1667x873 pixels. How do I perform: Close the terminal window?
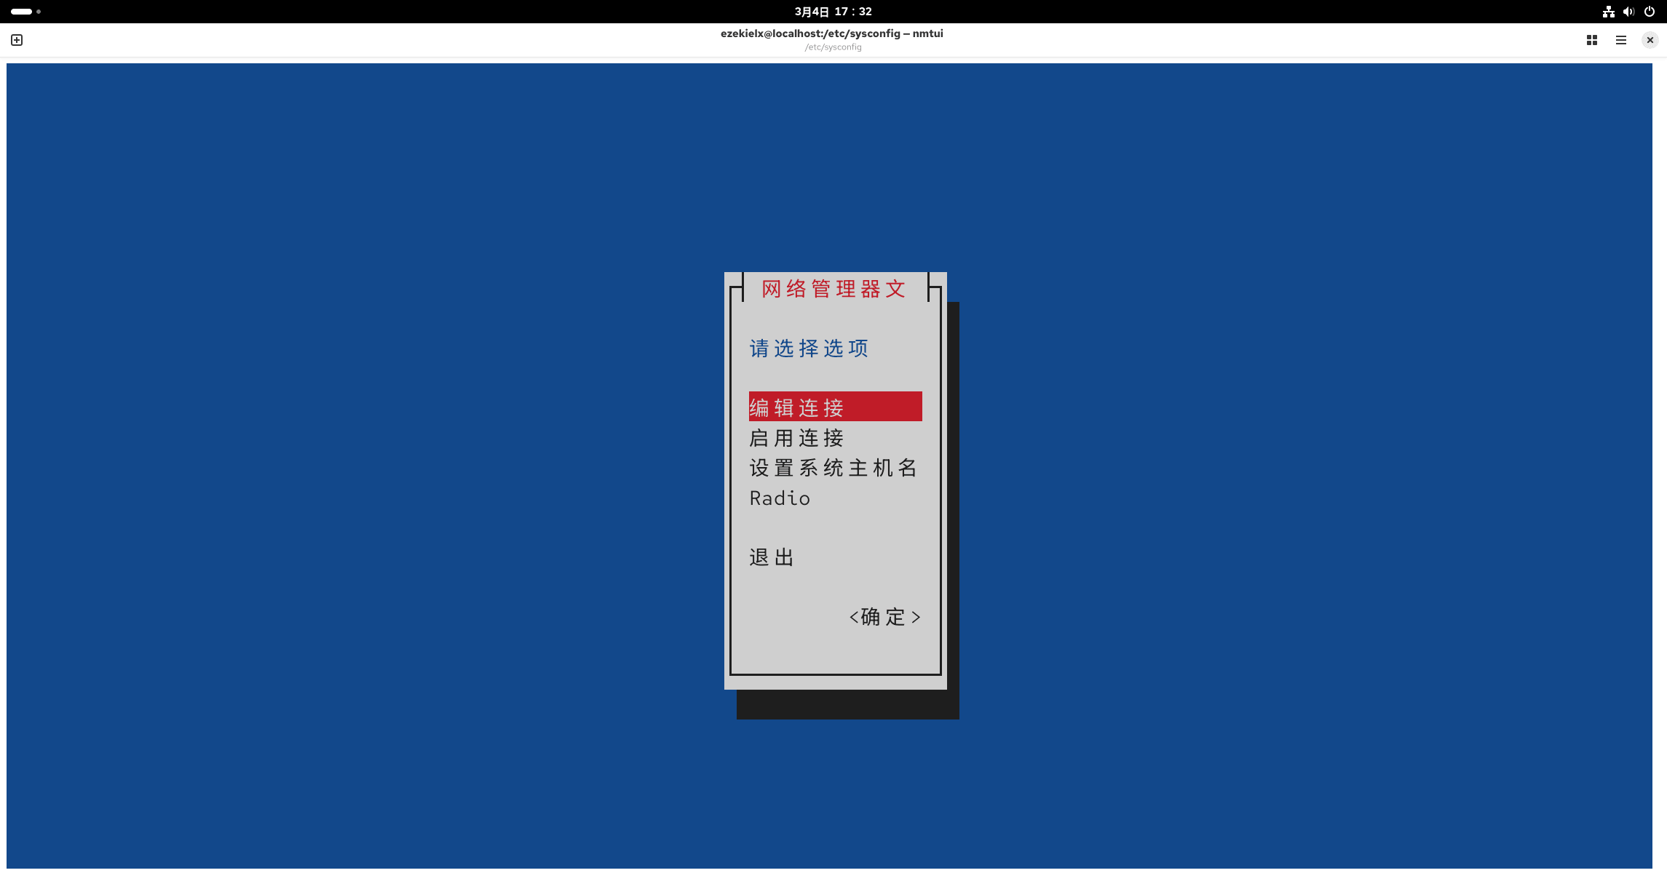tap(1650, 40)
